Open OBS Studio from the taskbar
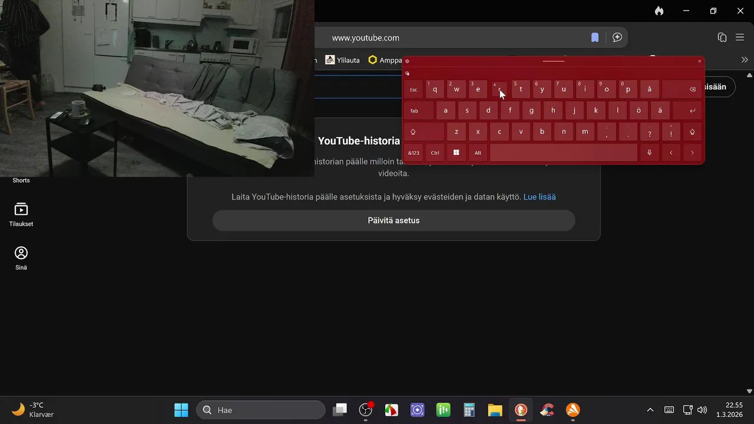The width and height of the screenshot is (754, 424). tap(366, 410)
